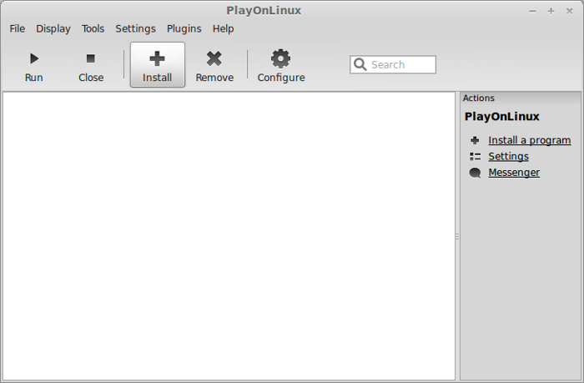Image resolution: width=584 pixels, height=383 pixels.
Task: Click the Close stop icon in toolbar
Action: click(90, 58)
